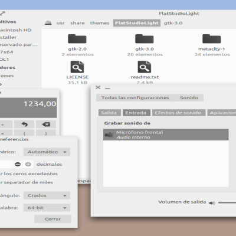The width and height of the screenshot is (236, 236).
Task: Click the close parenthesis calculator key
Action: pyautogui.click(x=46, y=133)
